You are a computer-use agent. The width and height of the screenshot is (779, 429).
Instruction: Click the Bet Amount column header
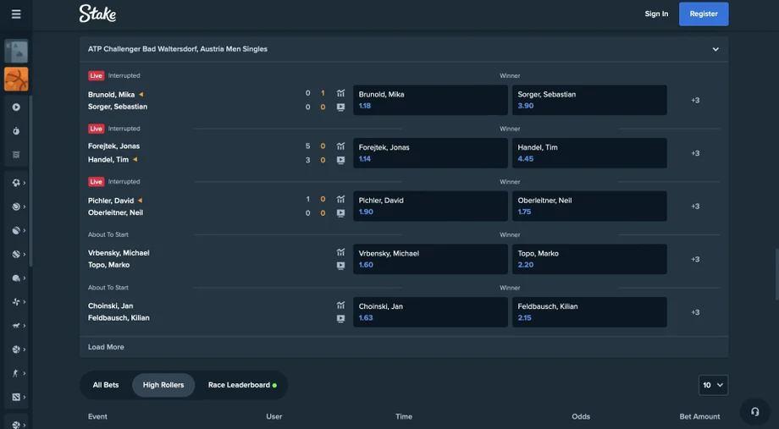point(699,416)
